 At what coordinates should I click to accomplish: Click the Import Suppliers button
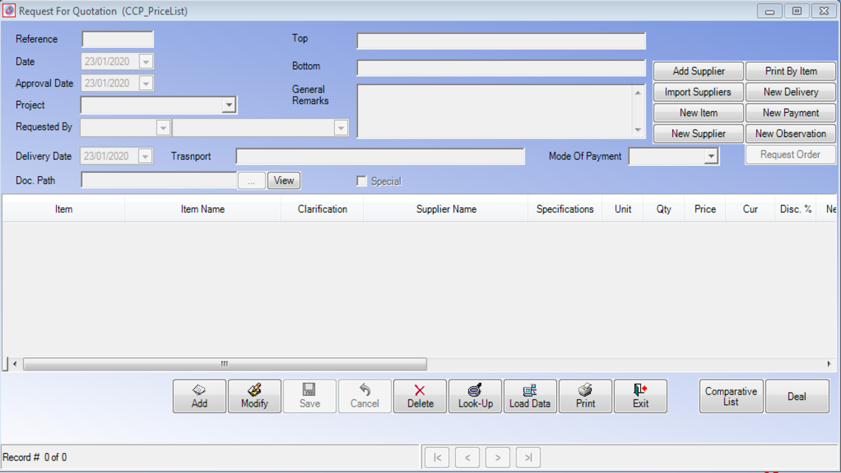click(x=699, y=92)
